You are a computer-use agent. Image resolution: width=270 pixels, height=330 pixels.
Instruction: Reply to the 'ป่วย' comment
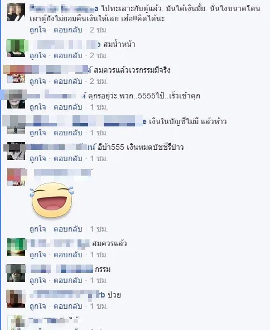click(x=68, y=306)
